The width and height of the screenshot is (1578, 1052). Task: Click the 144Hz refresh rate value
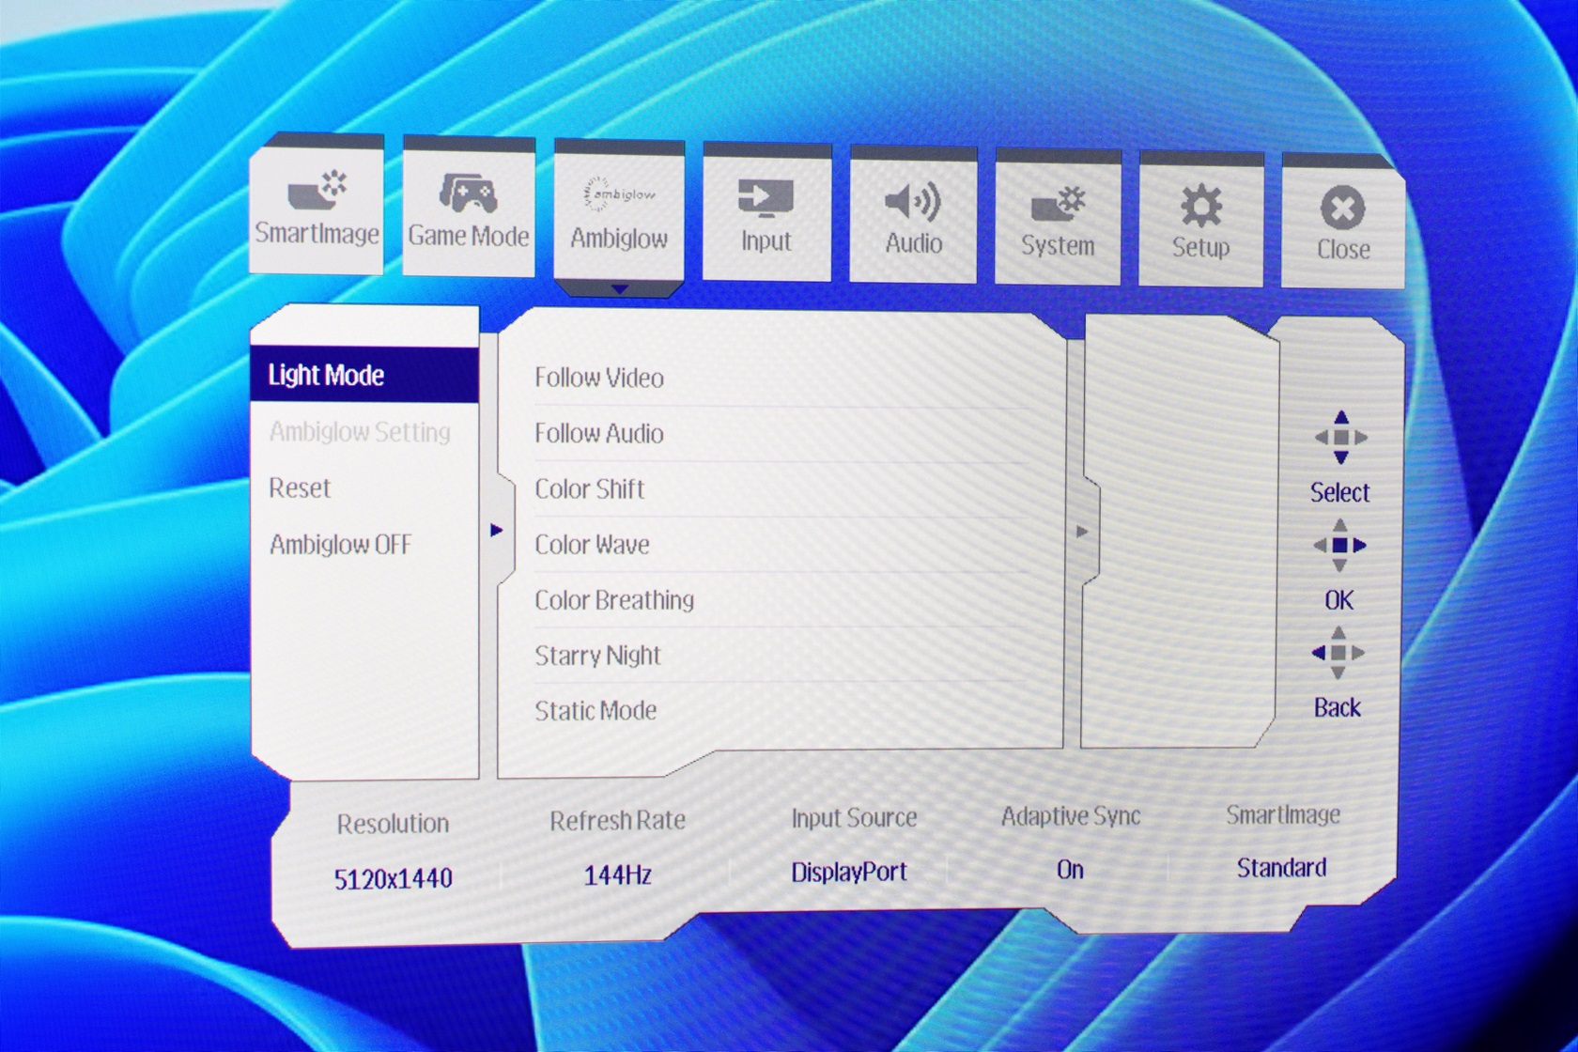pos(617,875)
